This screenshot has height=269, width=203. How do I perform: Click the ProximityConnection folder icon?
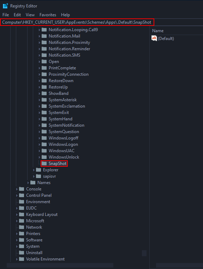(x=44, y=74)
